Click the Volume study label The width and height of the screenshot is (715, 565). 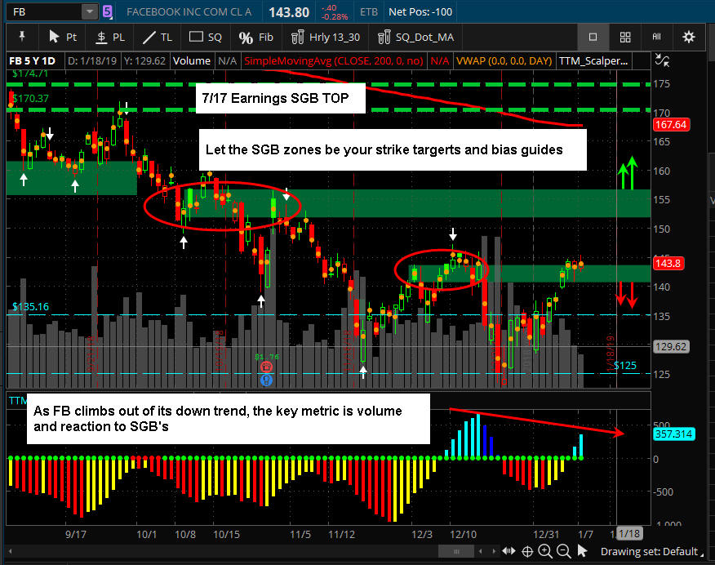pyautogui.click(x=192, y=60)
